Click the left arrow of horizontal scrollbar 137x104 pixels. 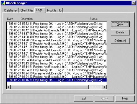[9, 87]
